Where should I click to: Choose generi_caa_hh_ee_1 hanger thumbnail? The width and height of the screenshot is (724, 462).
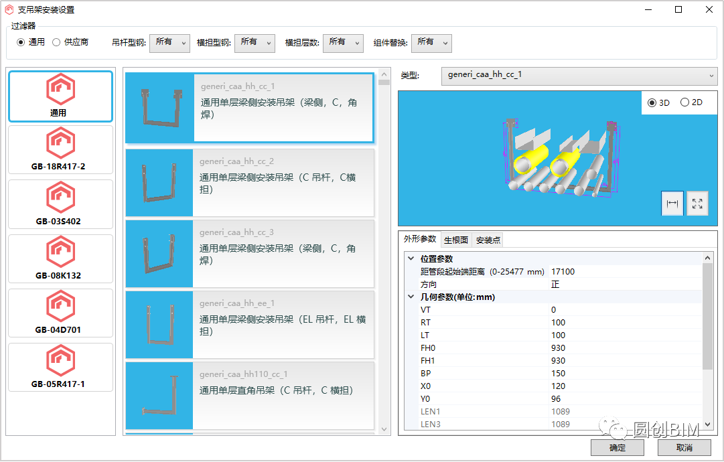point(159,325)
